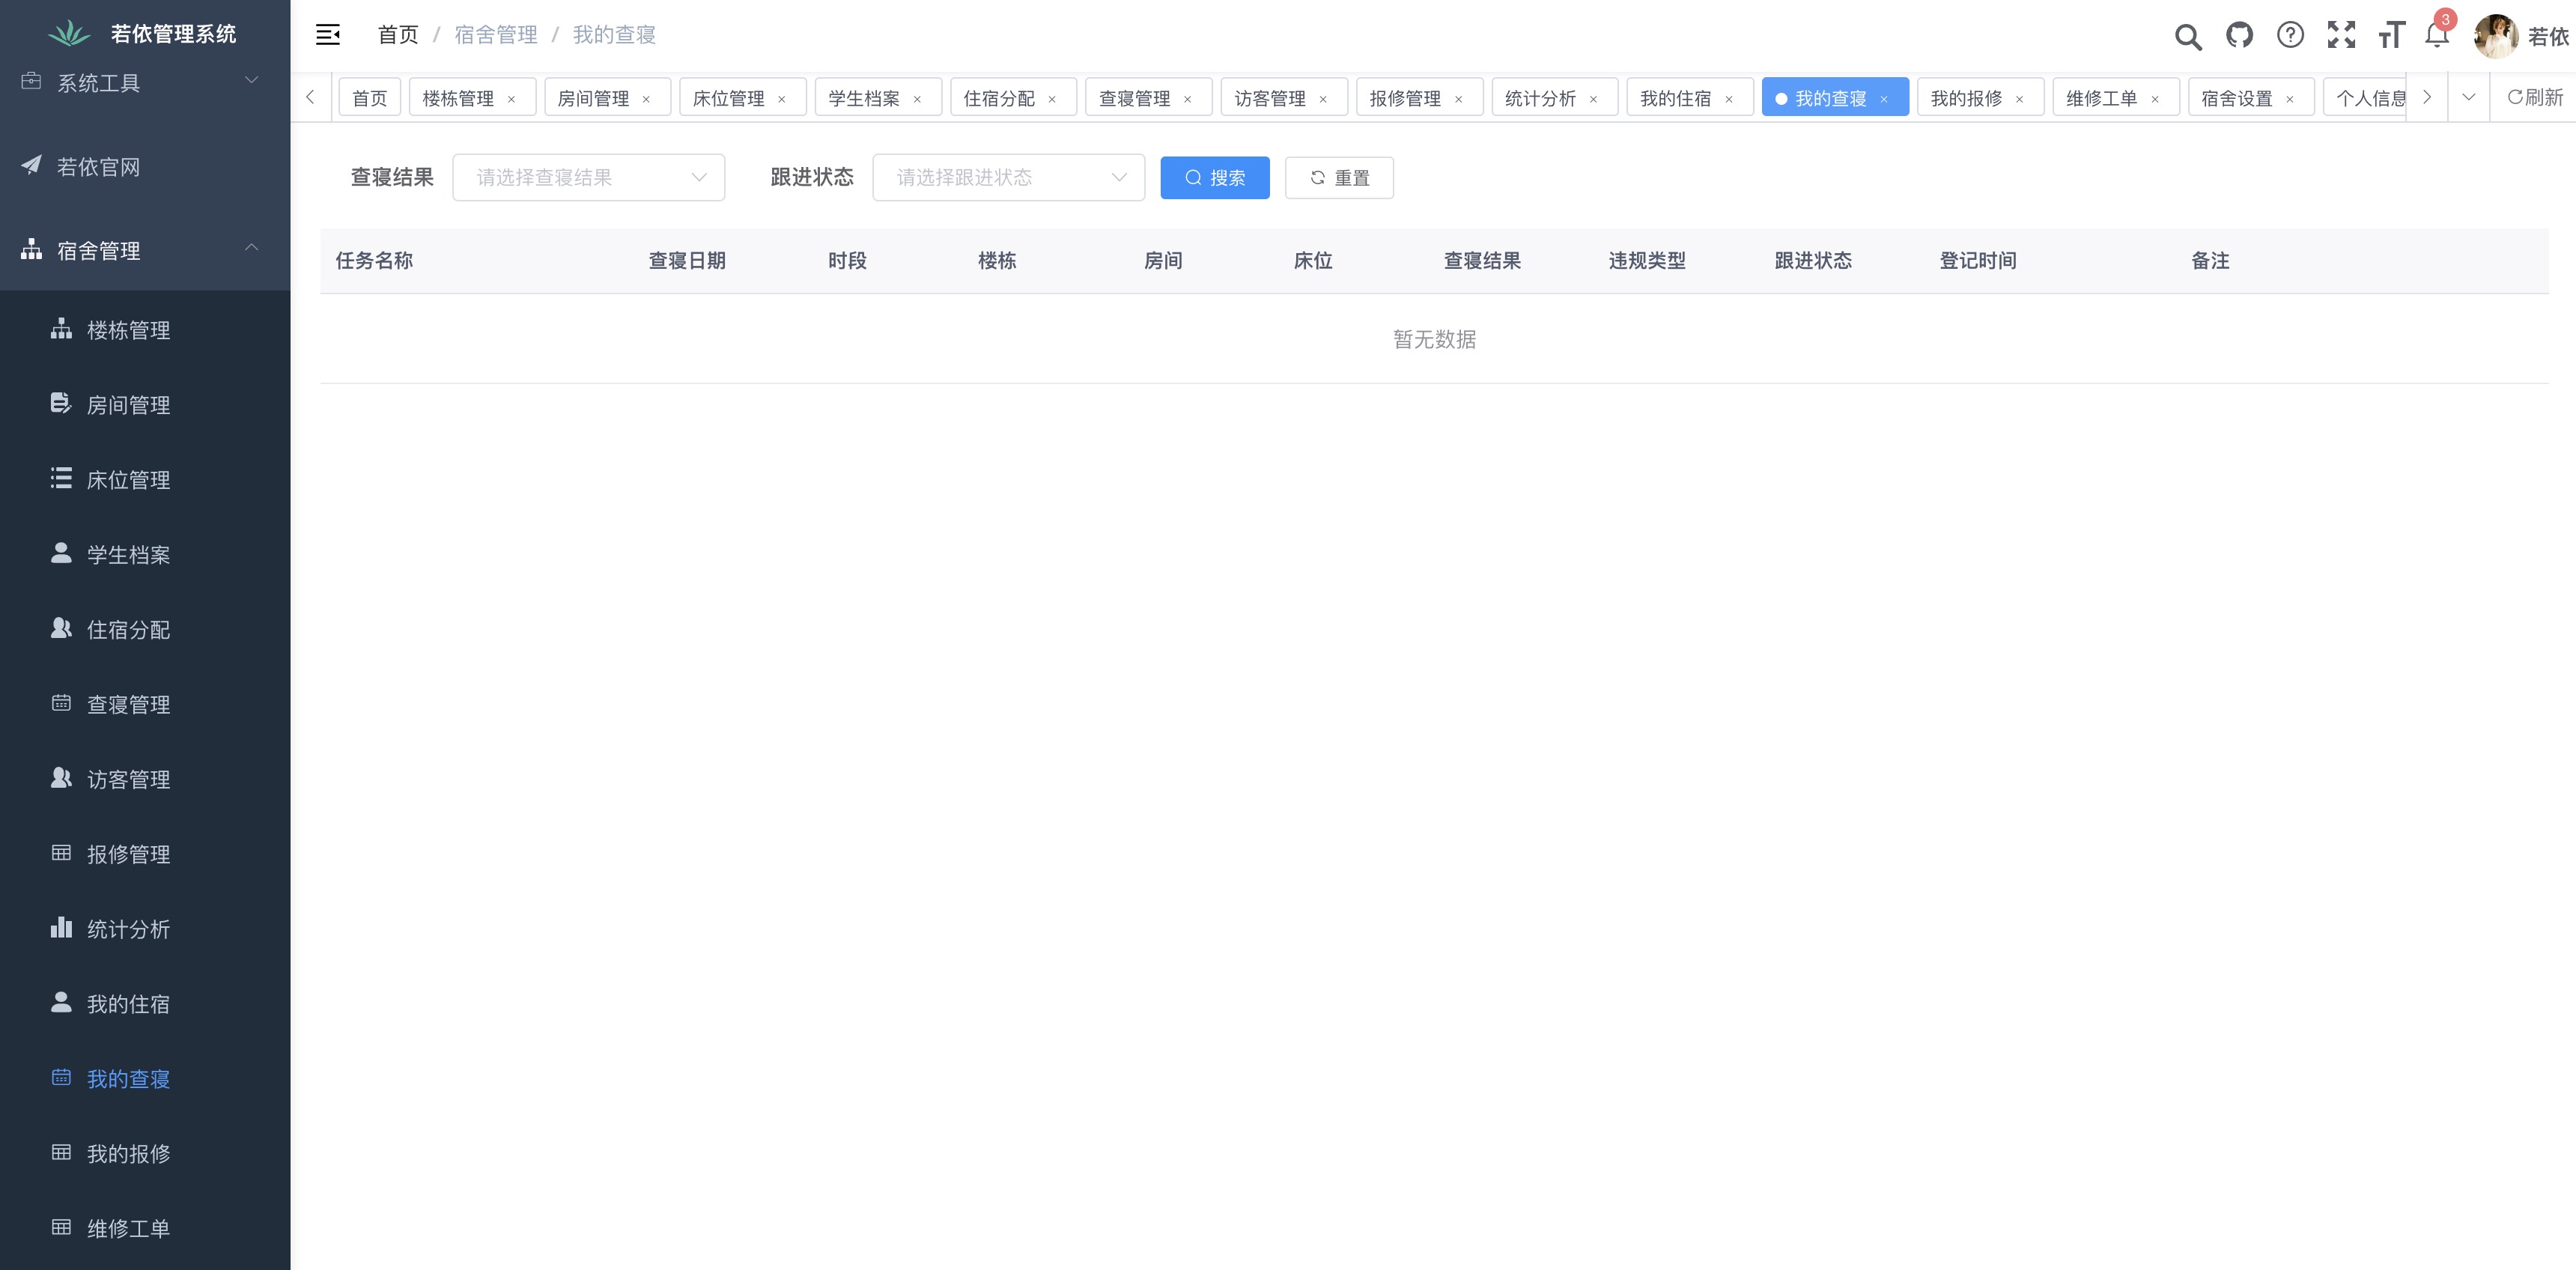This screenshot has height=1270, width=2576.
Task: Open the 跟进状态 select dropdown
Action: pyautogui.click(x=1009, y=177)
